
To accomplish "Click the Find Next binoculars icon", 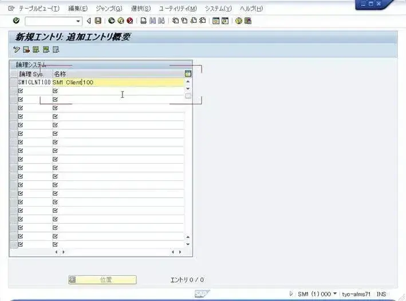I will pyautogui.click(x=161, y=21).
